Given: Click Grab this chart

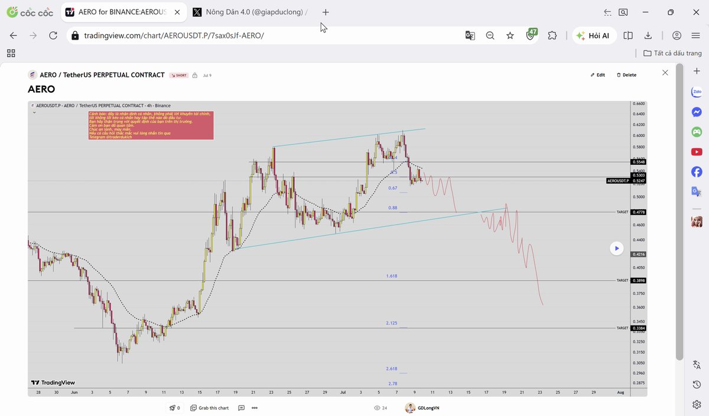Looking at the screenshot, I should click(210, 408).
